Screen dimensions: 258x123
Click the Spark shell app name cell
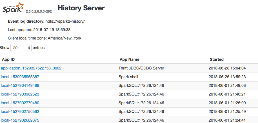tap(128, 77)
